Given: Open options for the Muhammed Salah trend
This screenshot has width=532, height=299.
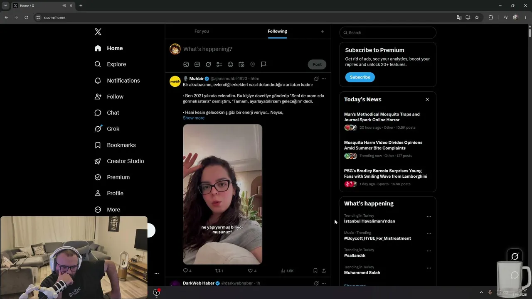Looking at the screenshot, I should (x=429, y=268).
